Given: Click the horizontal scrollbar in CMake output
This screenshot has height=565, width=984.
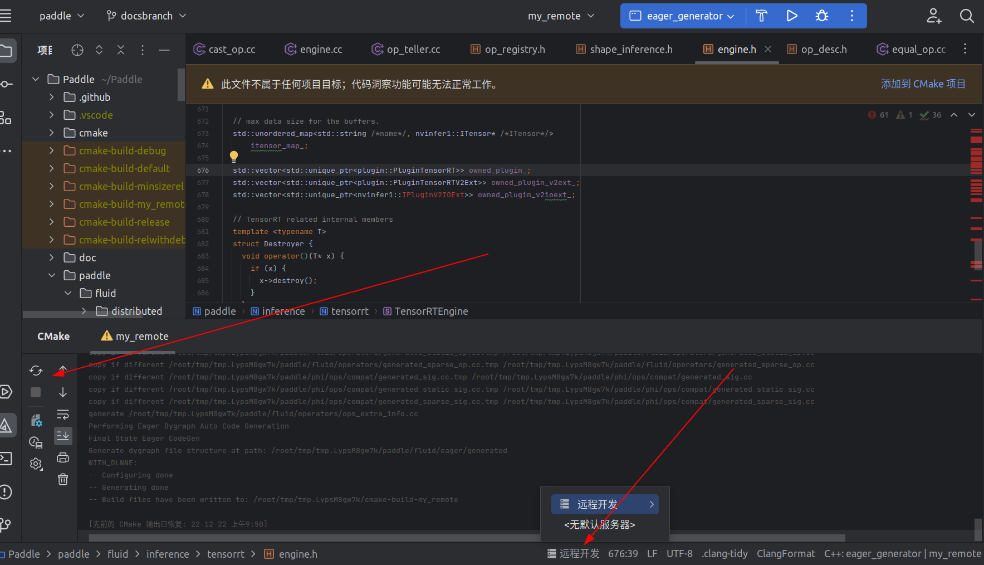Looking at the screenshot, I should pyautogui.click(x=467, y=537).
